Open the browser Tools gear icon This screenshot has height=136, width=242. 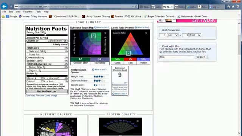[238, 7]
